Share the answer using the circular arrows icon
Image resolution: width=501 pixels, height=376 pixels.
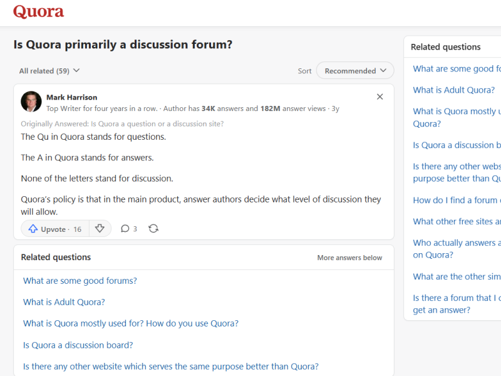coord(153,229)
